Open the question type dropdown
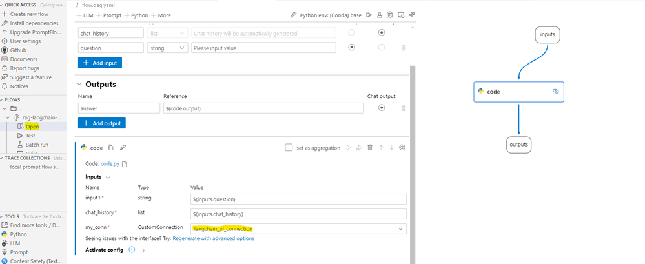The image size is (645, 264). [x=167, y=47]
